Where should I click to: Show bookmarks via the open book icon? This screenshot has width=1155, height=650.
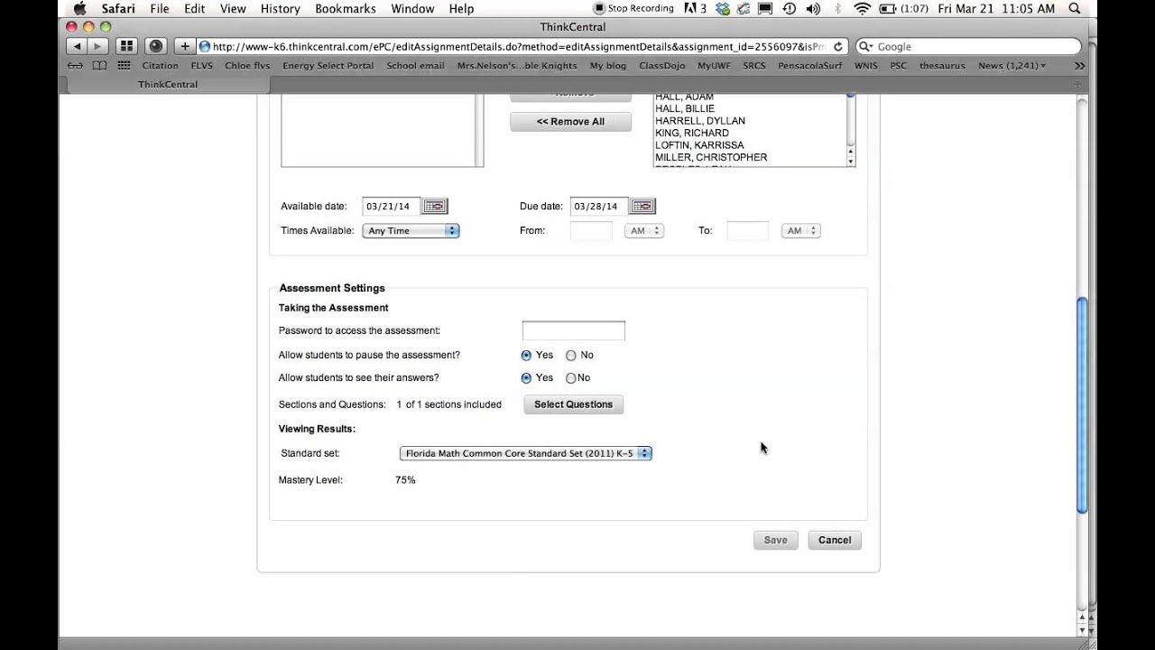99,65
